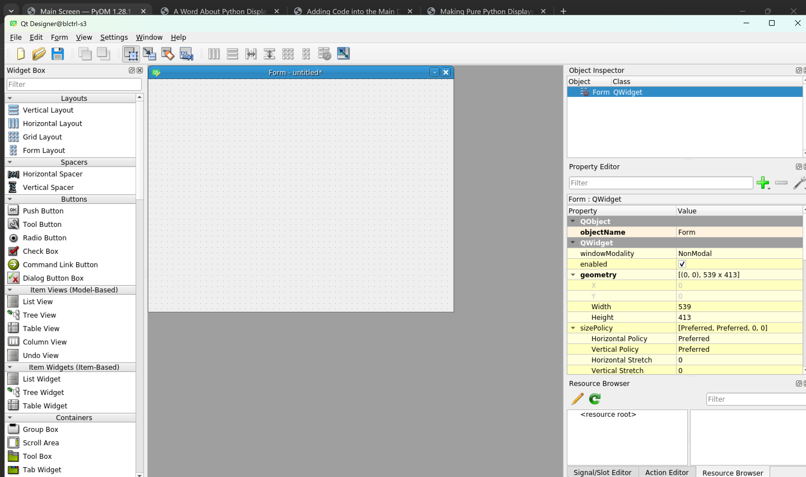This screenshot has height=477, width=806.
Task: Activate Edit Tab Order toolbar icon
Action: pyautogui.click(x=187, y=54)
